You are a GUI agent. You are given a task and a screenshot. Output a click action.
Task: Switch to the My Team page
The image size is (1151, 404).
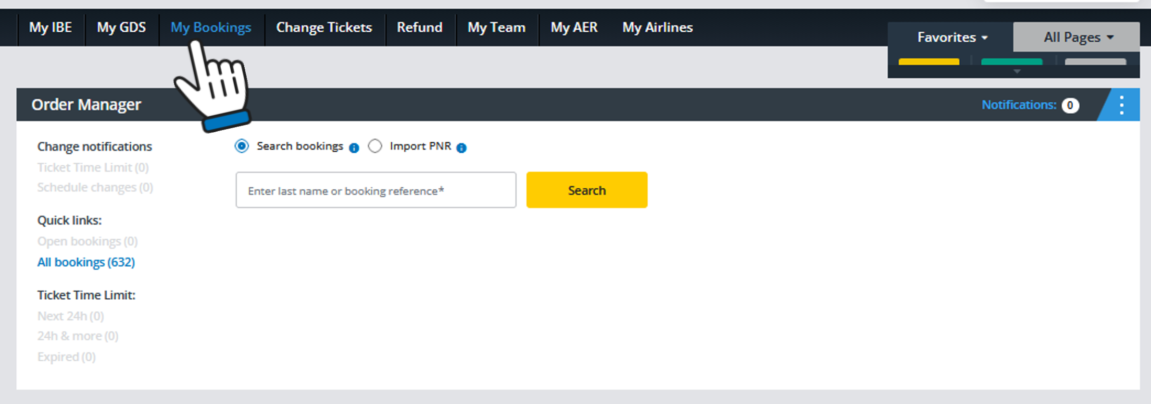click(x=496, y=27)
